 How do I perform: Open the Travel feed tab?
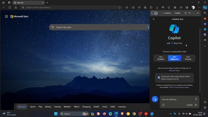105,107
